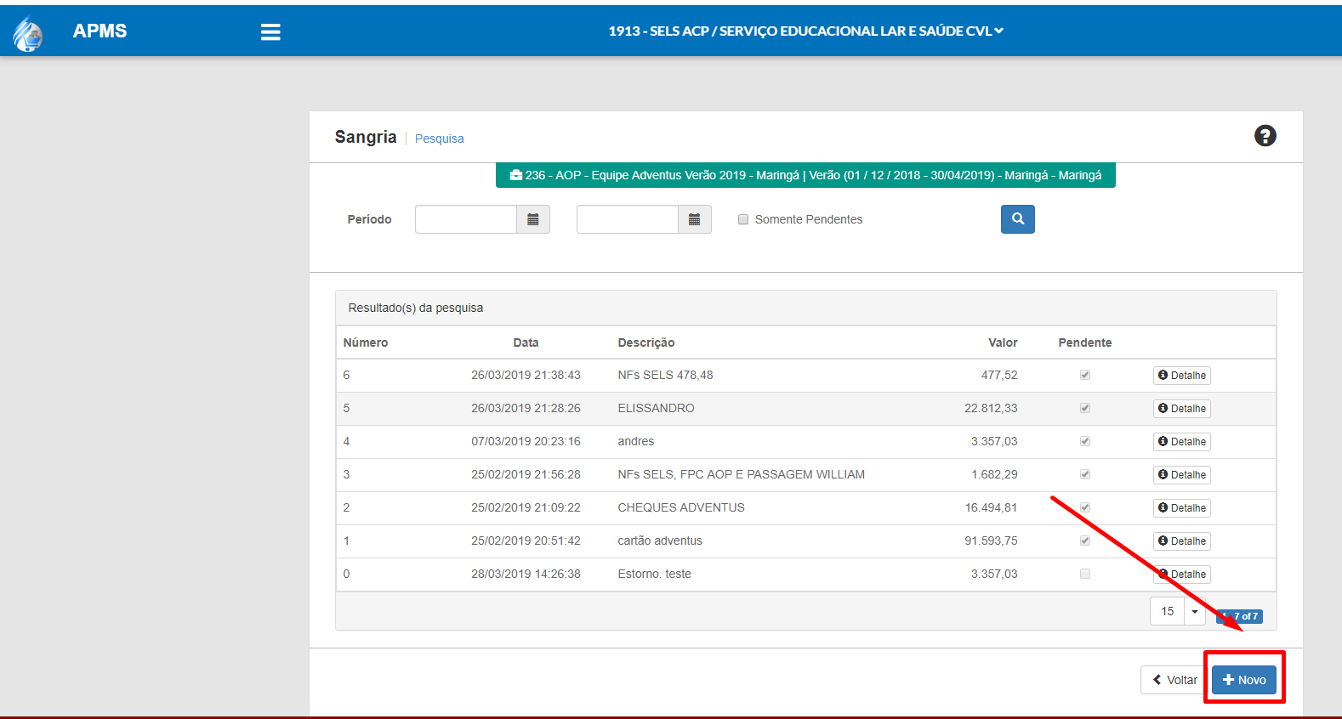Viewport: 1342px width, 719px height.
Task: Select value 91.593,75 cell
Action: [x=991, y=541]
